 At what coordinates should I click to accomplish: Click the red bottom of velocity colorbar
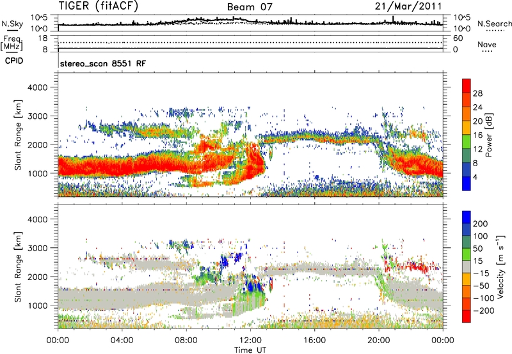[x=467, y=316]
